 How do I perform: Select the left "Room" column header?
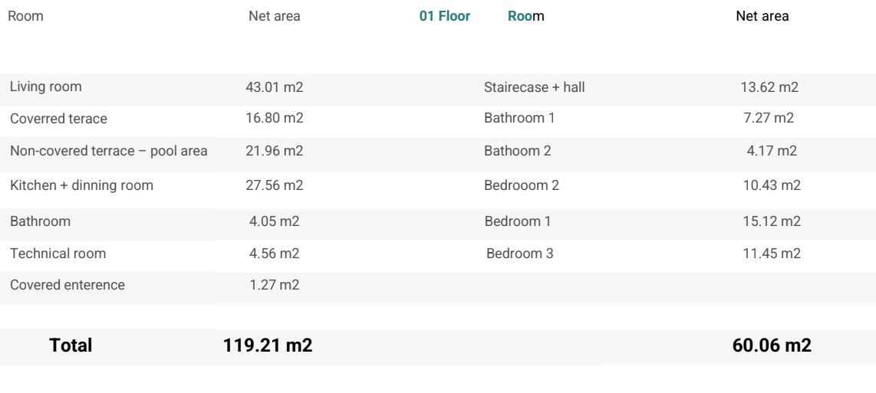(x=25, y=16)
